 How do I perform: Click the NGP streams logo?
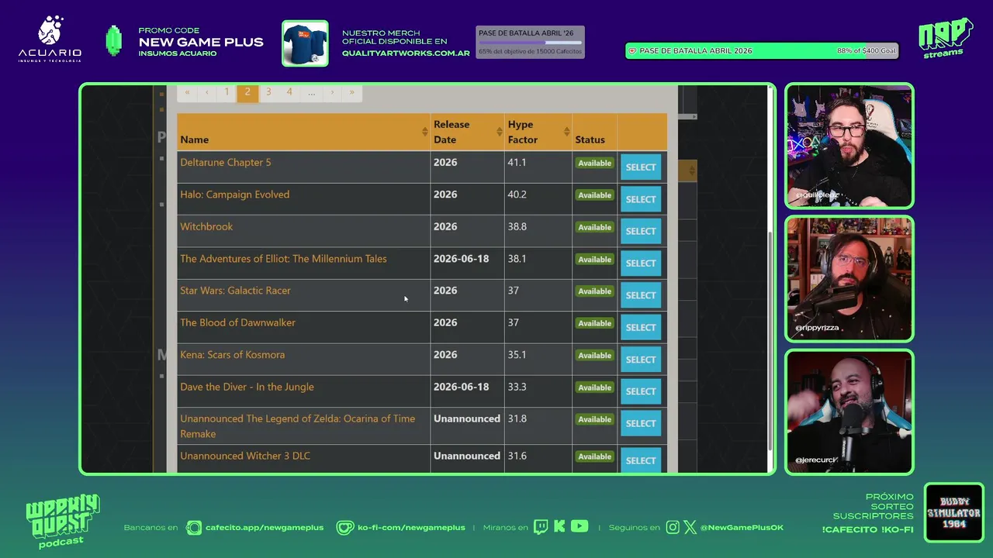[x=945, y=37]
